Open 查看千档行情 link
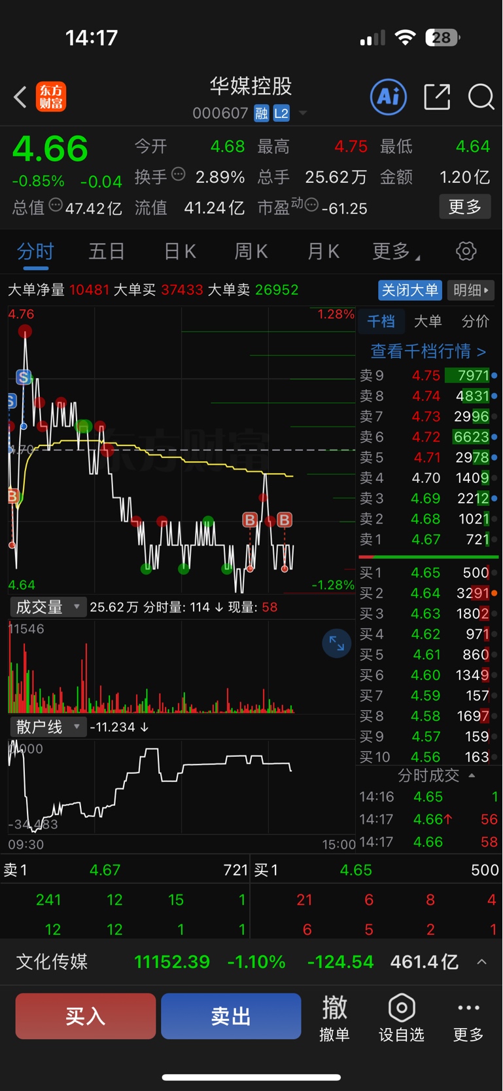 click(x=428, y=351)
